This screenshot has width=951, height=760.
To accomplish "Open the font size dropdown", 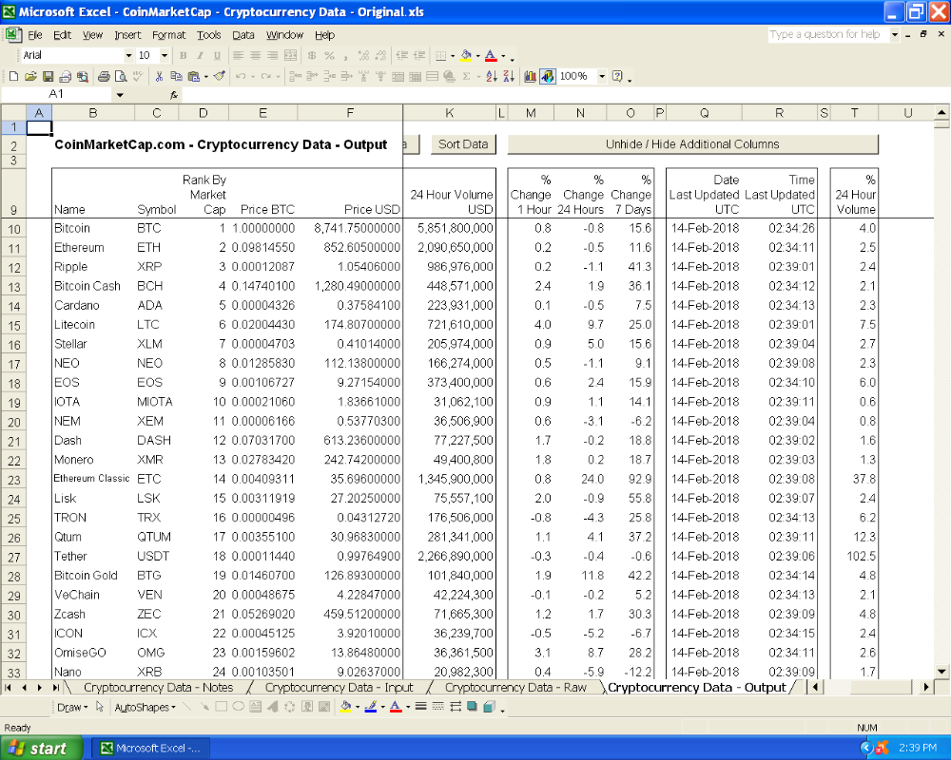I will (x=165, y=56).
